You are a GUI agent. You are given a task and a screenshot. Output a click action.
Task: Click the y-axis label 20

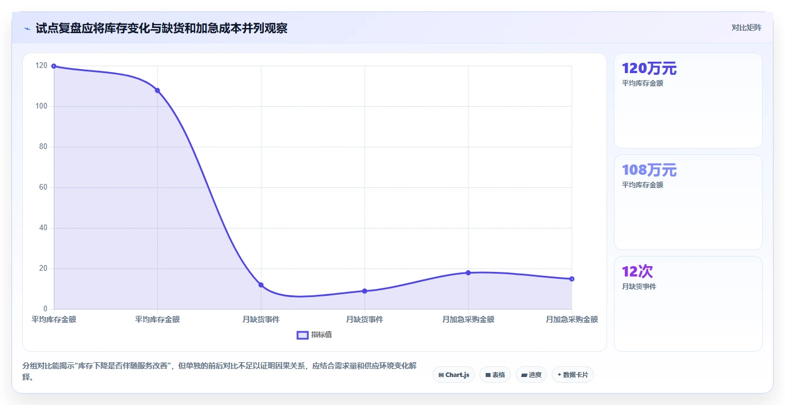(43, 268)
